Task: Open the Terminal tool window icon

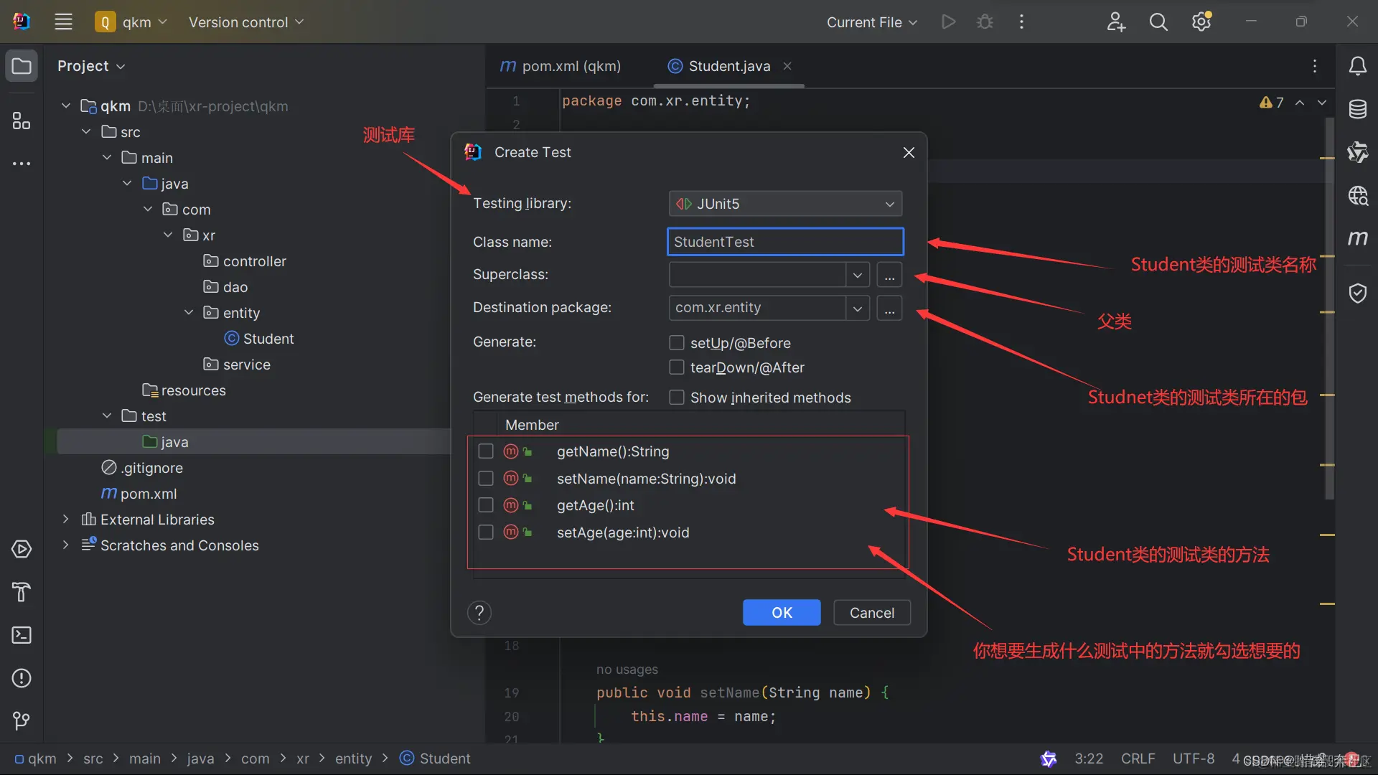Action: pos(22,635)
